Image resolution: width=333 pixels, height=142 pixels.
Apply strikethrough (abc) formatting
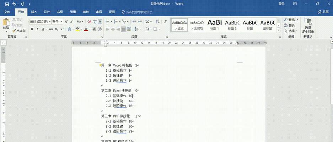tap(51, 29)
